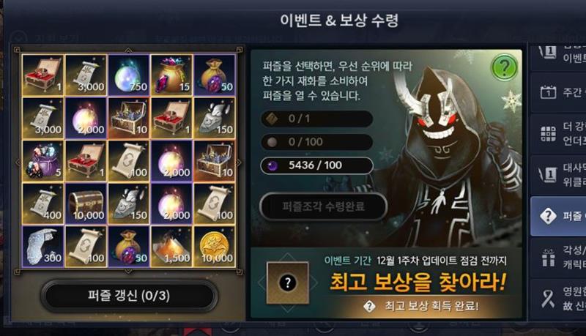Click the 퍼즐조각 수령완료 button
Viewport: 586px width, 336px height.
pos(323,206)
